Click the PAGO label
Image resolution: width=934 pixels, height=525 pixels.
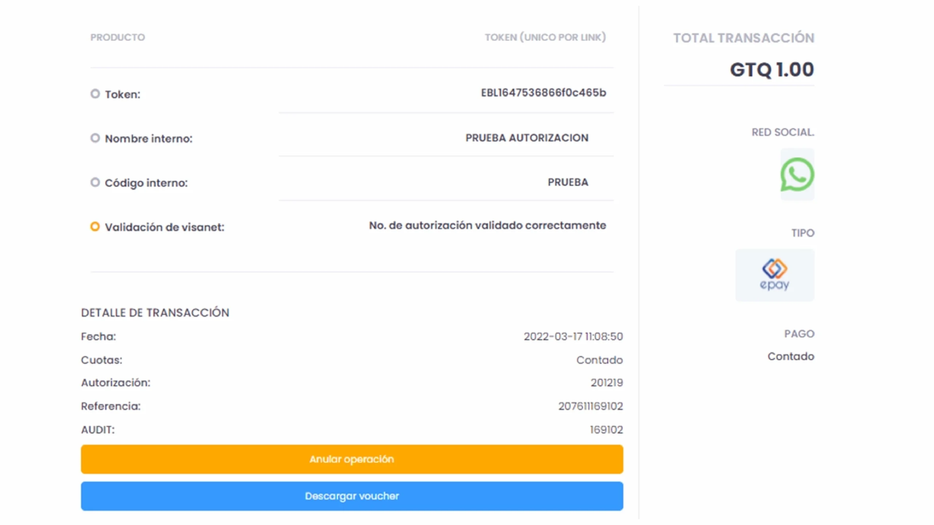point(799,334)
